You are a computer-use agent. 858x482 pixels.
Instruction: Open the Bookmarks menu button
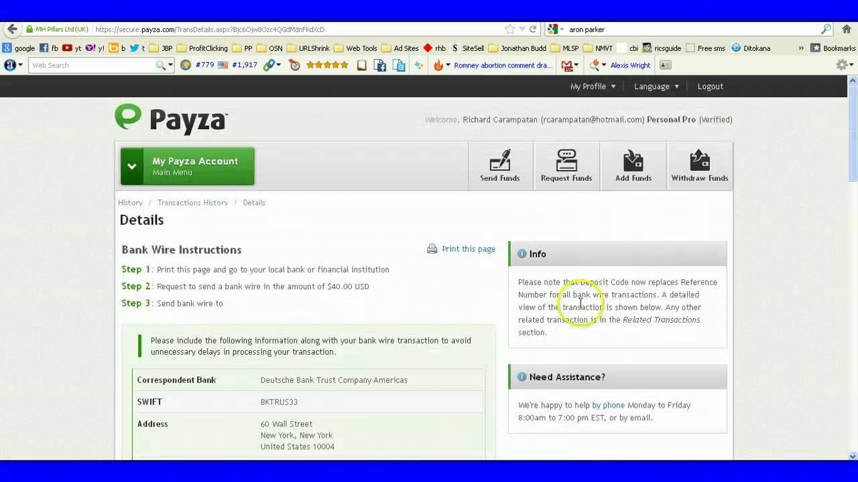coord(833,48)
